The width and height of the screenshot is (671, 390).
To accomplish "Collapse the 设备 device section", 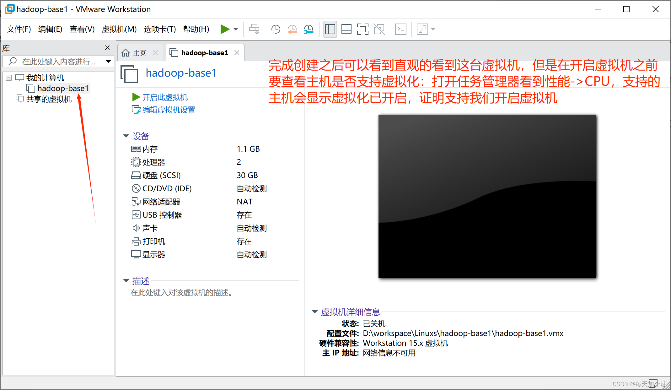I will pyautogui.click(x=126, y=136).
